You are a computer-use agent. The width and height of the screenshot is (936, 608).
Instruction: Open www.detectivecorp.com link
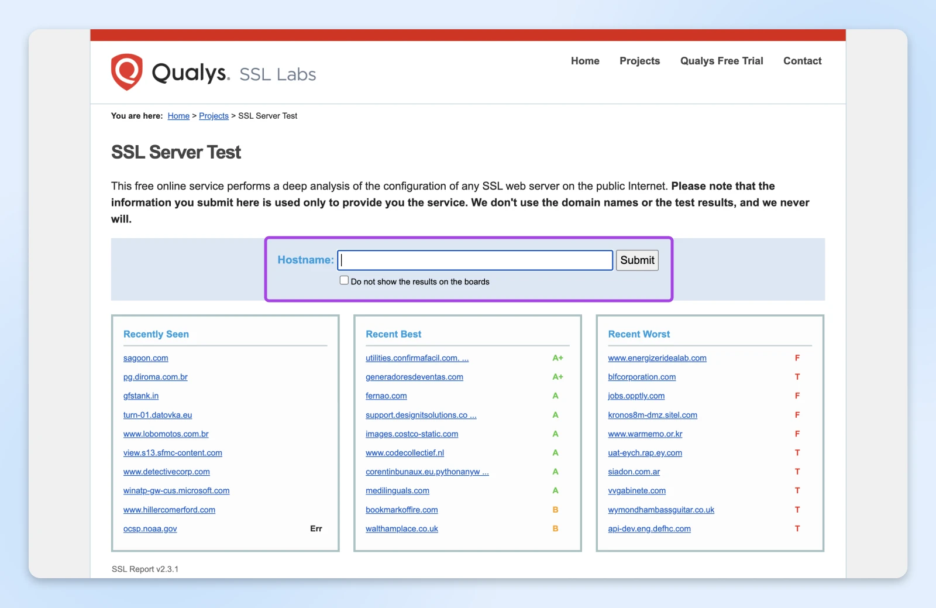167,472
